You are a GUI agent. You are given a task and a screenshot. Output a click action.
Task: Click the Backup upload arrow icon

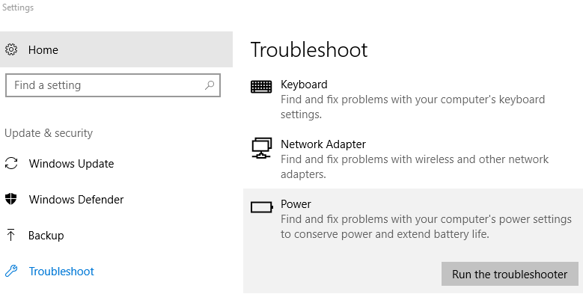(x=11, y=235)
